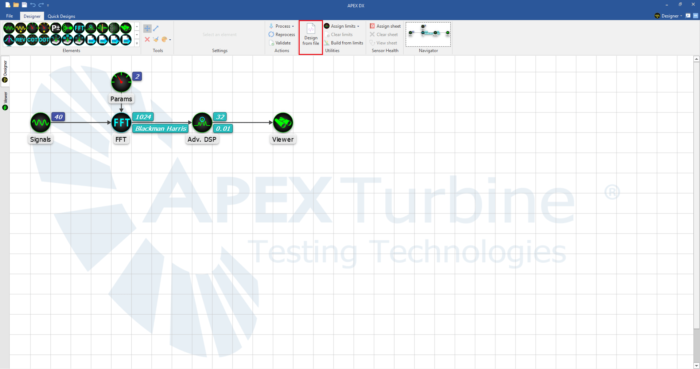700x369 pixels.
Task: Click the Blackman Harris window tag
Action: [161, 129]
